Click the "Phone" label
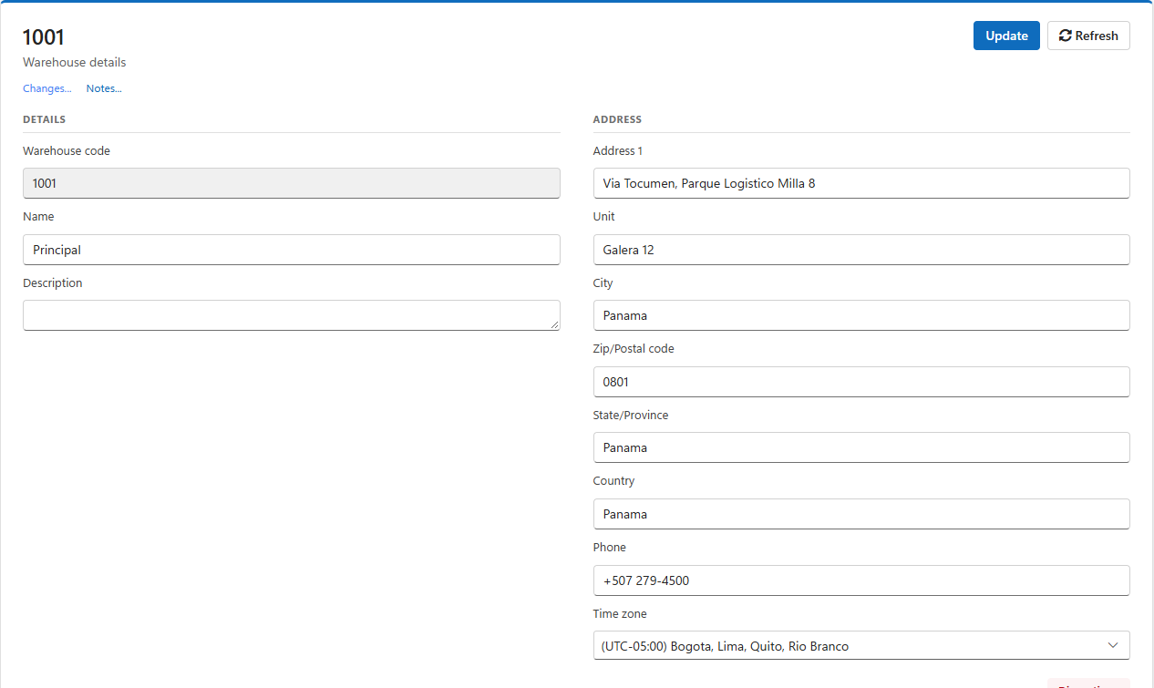1154x688 pixels. [610, 548]
